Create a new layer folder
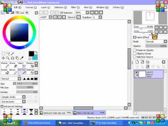Screen dimensions: 168x126 pos(148,62)
